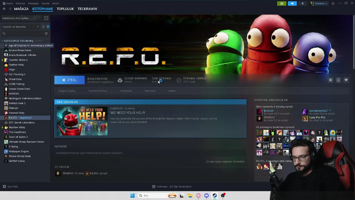Switch to the TOPLULUK tab
The image size is (355, 200).
click(65, 9)
